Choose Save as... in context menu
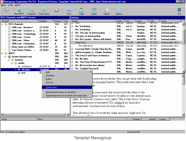The width and height of the screenshot is (186, 141). pyautogui.click(x=67, y=83)
